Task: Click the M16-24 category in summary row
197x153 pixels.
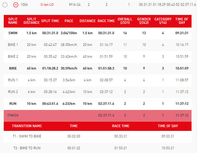Action: click(75, 5)
